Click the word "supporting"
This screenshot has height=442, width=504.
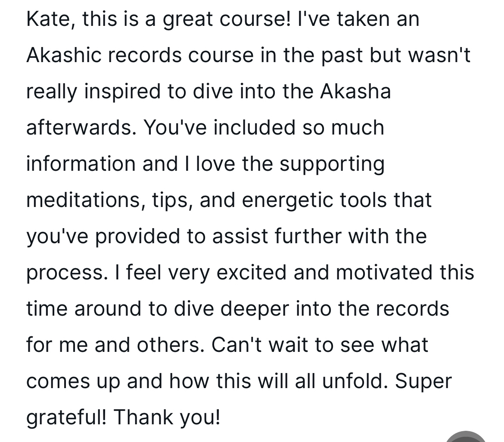(332, 164)
